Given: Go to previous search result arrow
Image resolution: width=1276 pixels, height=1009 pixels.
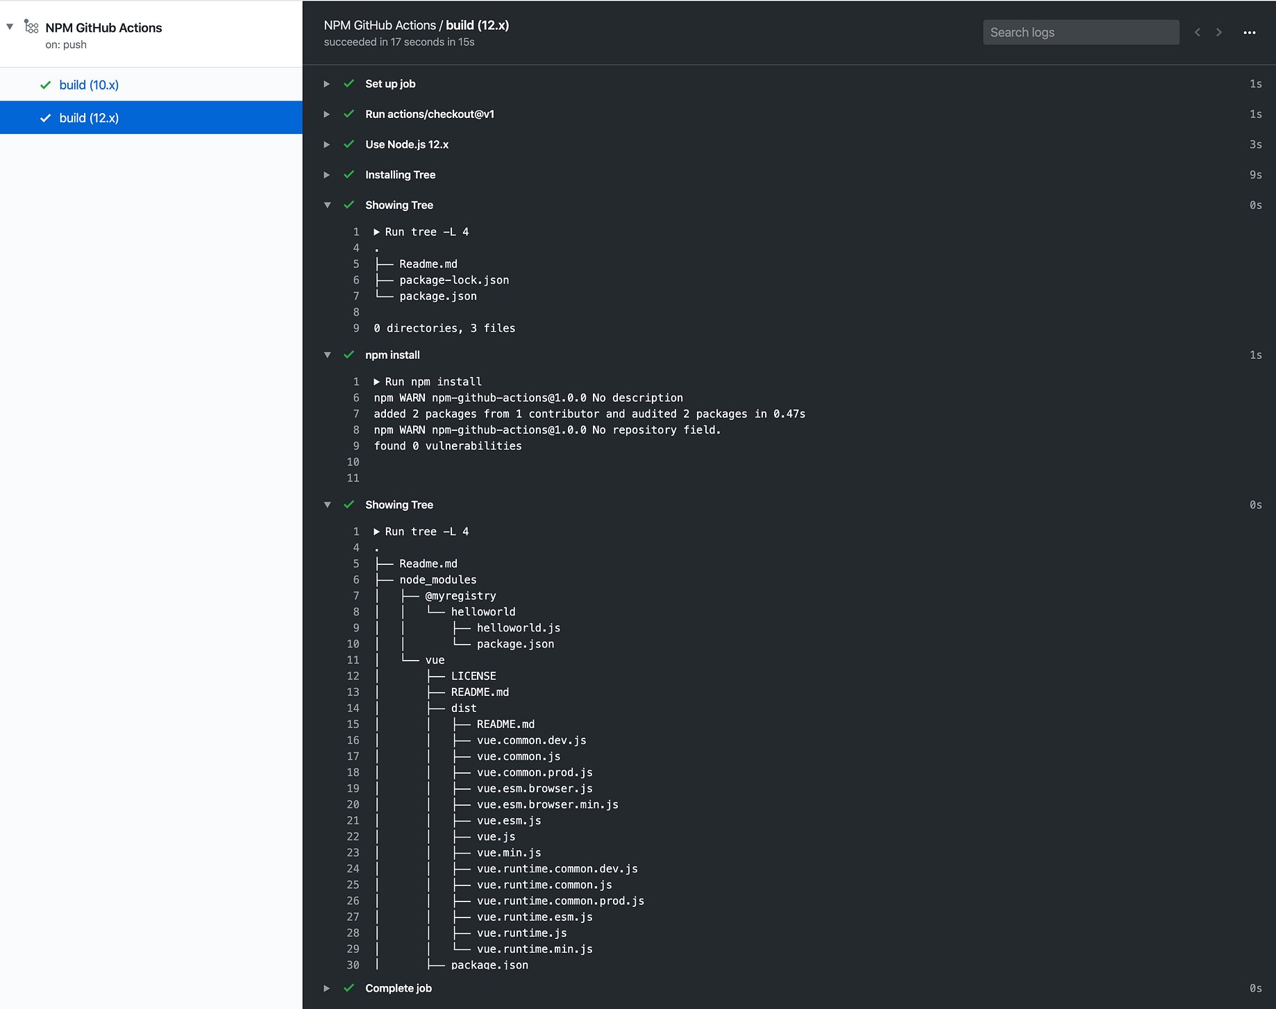Looking at the screenshot, I should (1198, 33).
